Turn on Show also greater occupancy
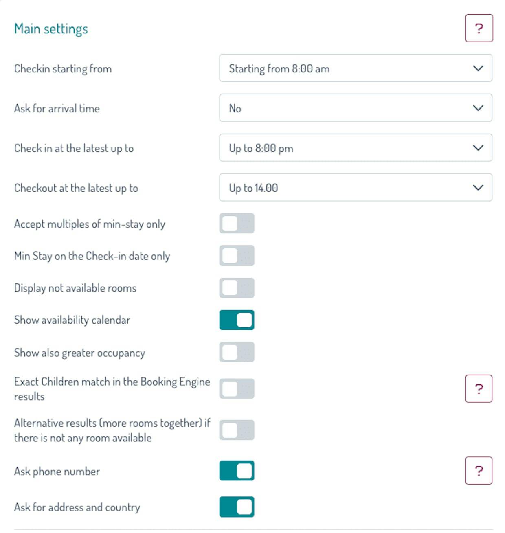Image resolution: width=505 pixels, height=533 pixels. [x=237, y=352]
